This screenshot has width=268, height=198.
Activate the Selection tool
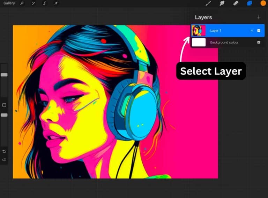click(x=45, y=3)
